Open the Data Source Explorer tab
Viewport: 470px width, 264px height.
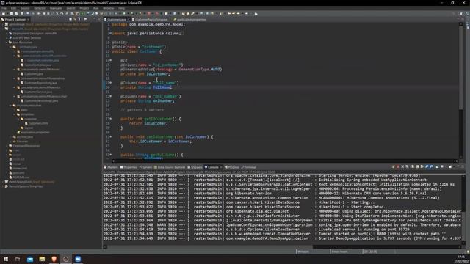pyautogui.click(x=170, y=167)
